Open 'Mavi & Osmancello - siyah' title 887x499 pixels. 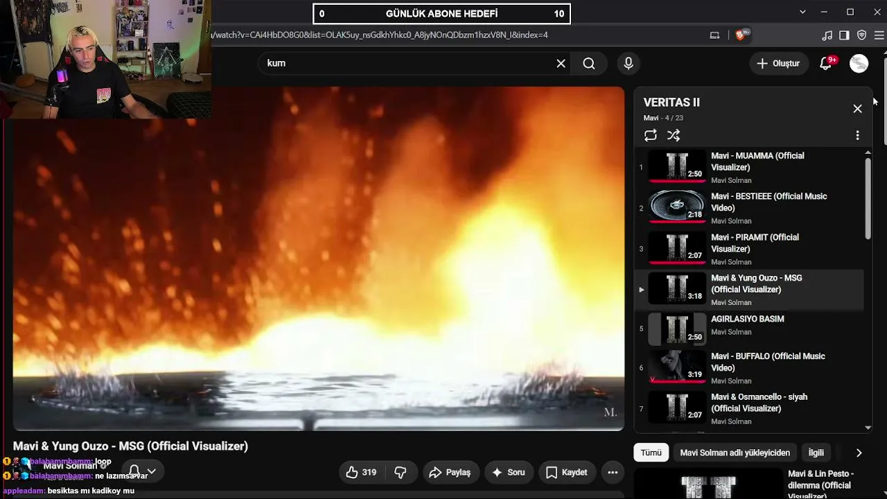pos(759,403)
